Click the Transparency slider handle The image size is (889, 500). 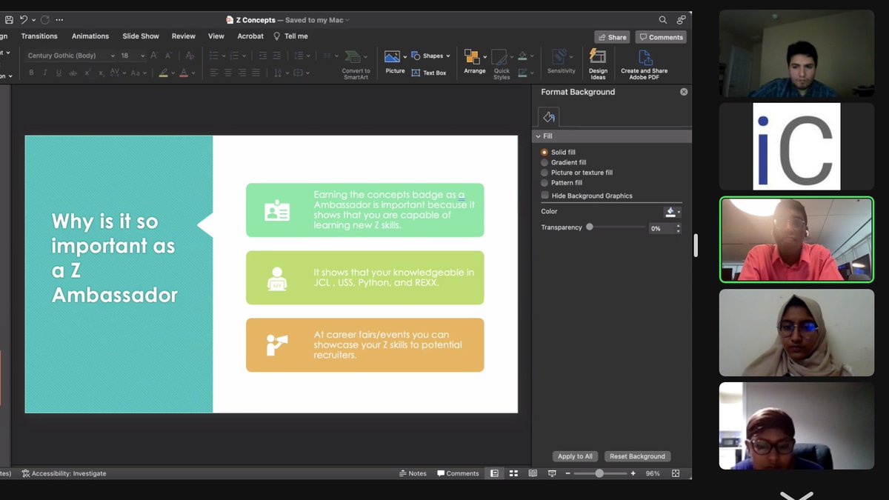(590, 227)
